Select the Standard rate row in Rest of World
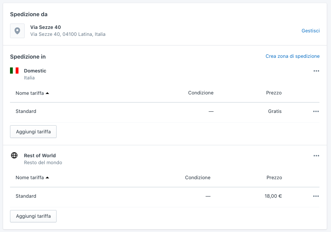The width and height of the screenshot is (331, 232). click(x=26, y=196)
